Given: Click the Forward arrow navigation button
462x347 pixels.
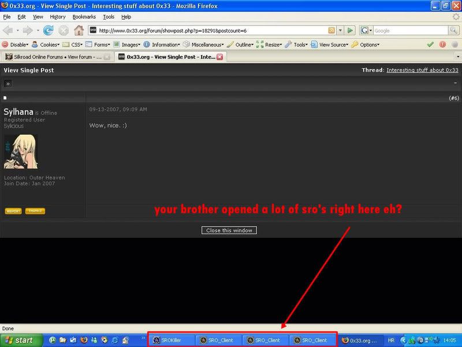Looking at the screenshot, I should point(28,31).
